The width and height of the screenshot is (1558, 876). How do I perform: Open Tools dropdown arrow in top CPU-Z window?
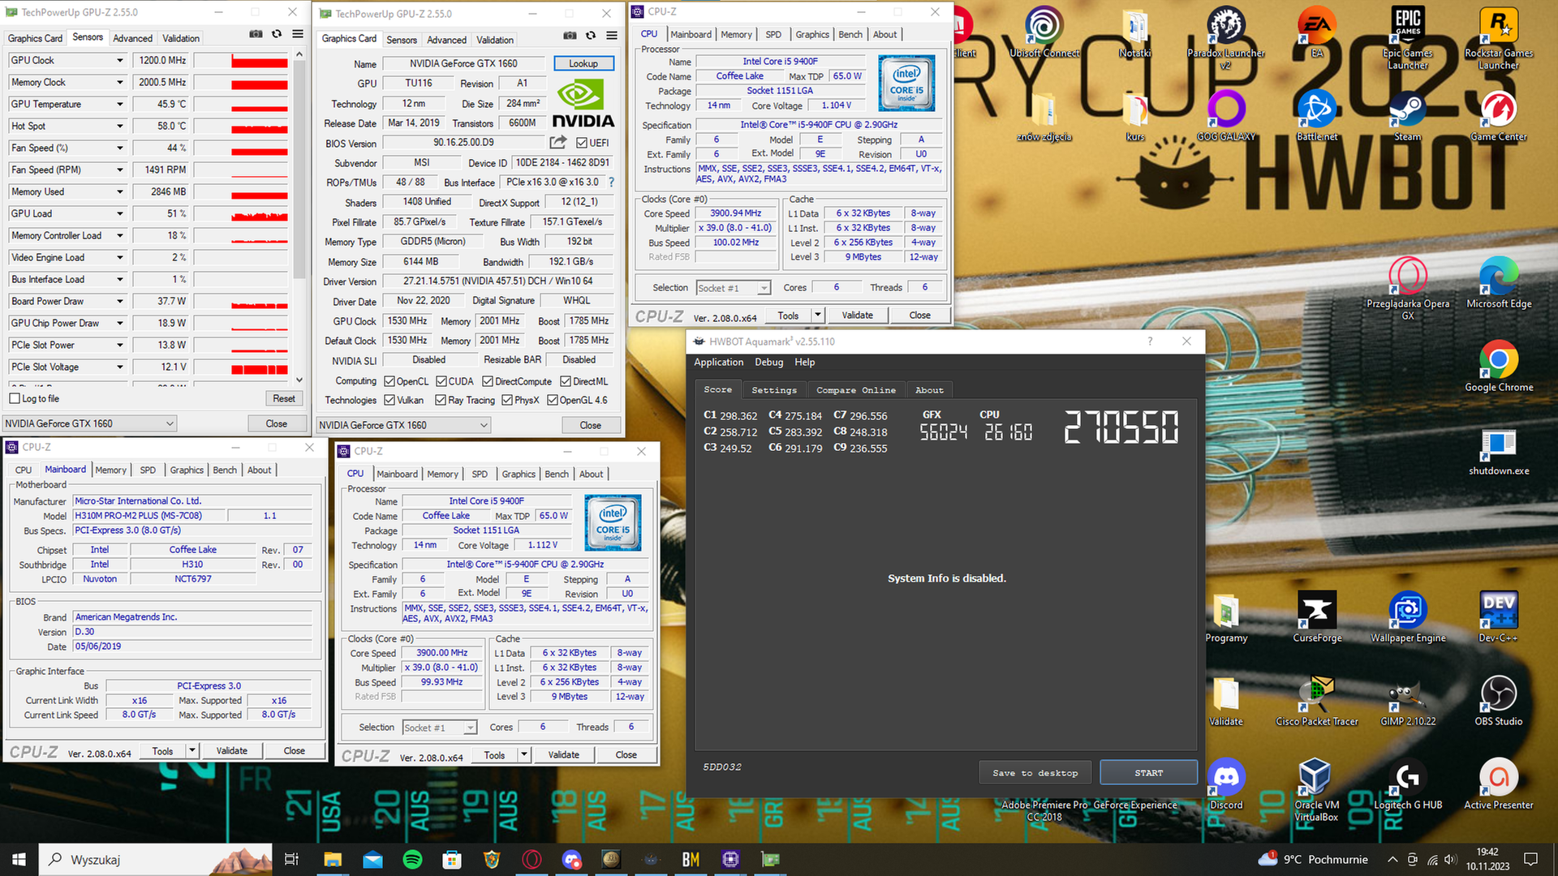[818, 315]
